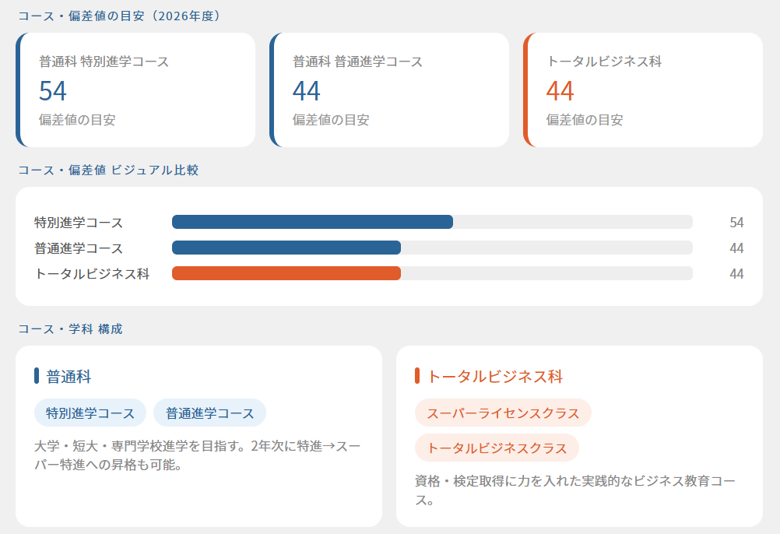Click the 特別進学コース bar row label
The image size is (780, 534).
[x=79, y=223]
